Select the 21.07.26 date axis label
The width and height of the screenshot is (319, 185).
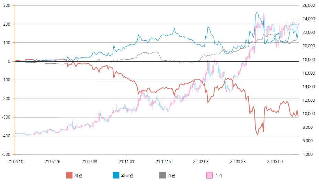52,161
